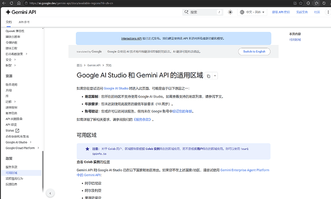Expand the 安全 sidebar section

(15, 60)
